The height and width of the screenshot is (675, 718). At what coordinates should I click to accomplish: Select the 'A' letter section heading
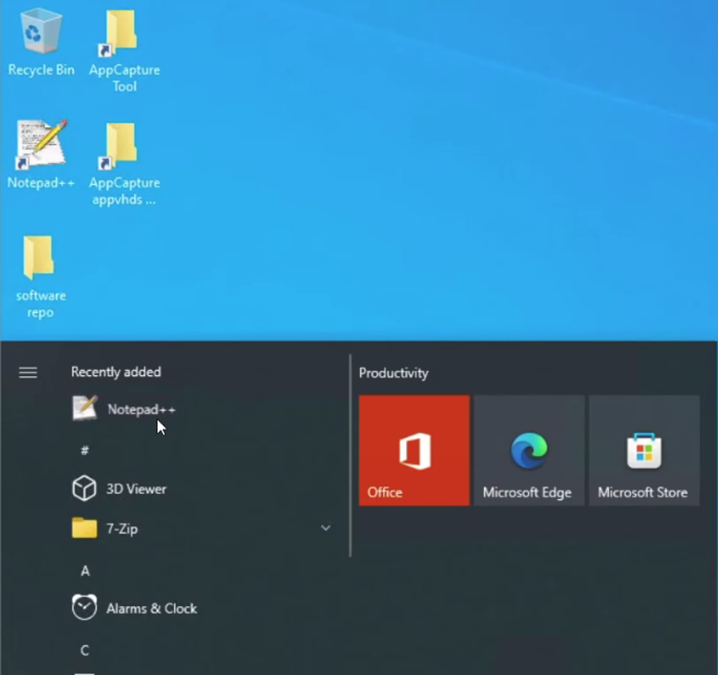point(85,570)
